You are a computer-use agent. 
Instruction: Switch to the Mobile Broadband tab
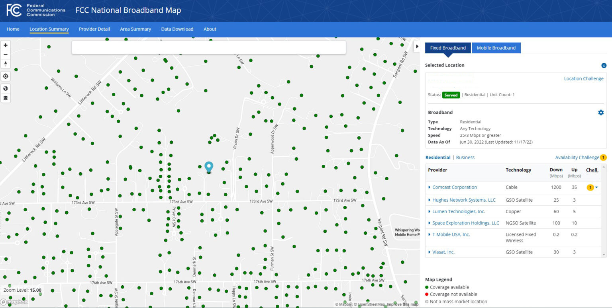tap(496, 48)
